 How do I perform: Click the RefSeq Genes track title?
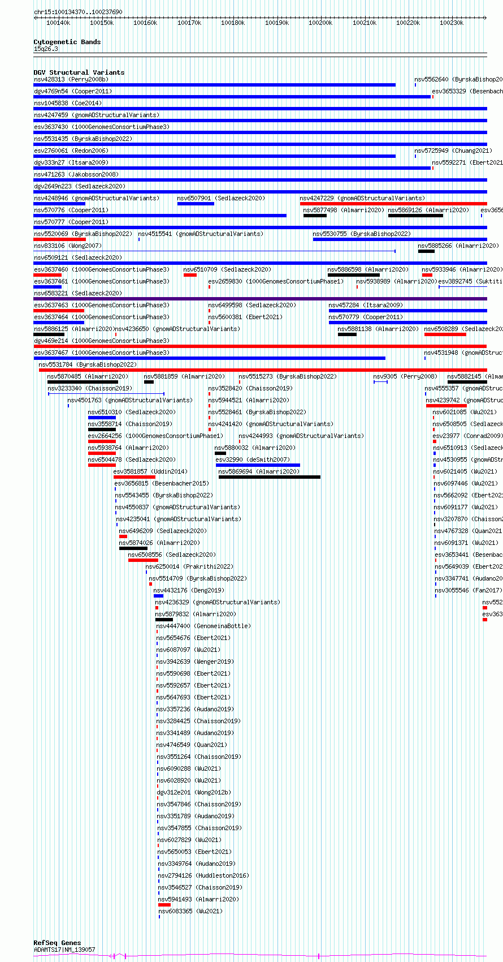pyautogui.click(x=57, y=943)
